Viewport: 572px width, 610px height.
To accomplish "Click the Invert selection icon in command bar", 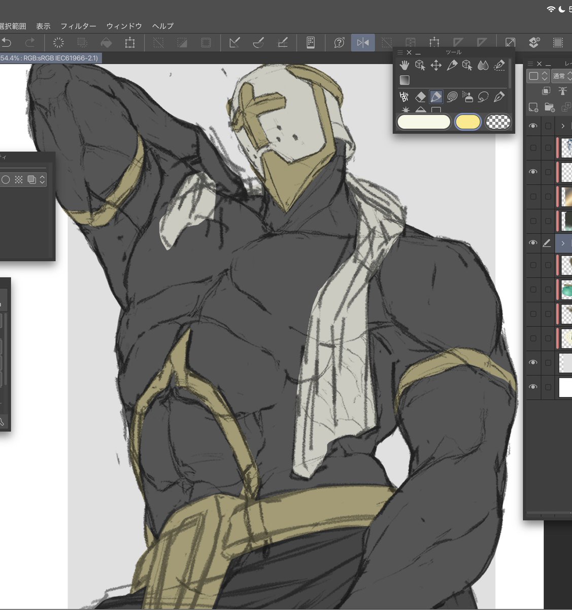I will pos(182,43).
